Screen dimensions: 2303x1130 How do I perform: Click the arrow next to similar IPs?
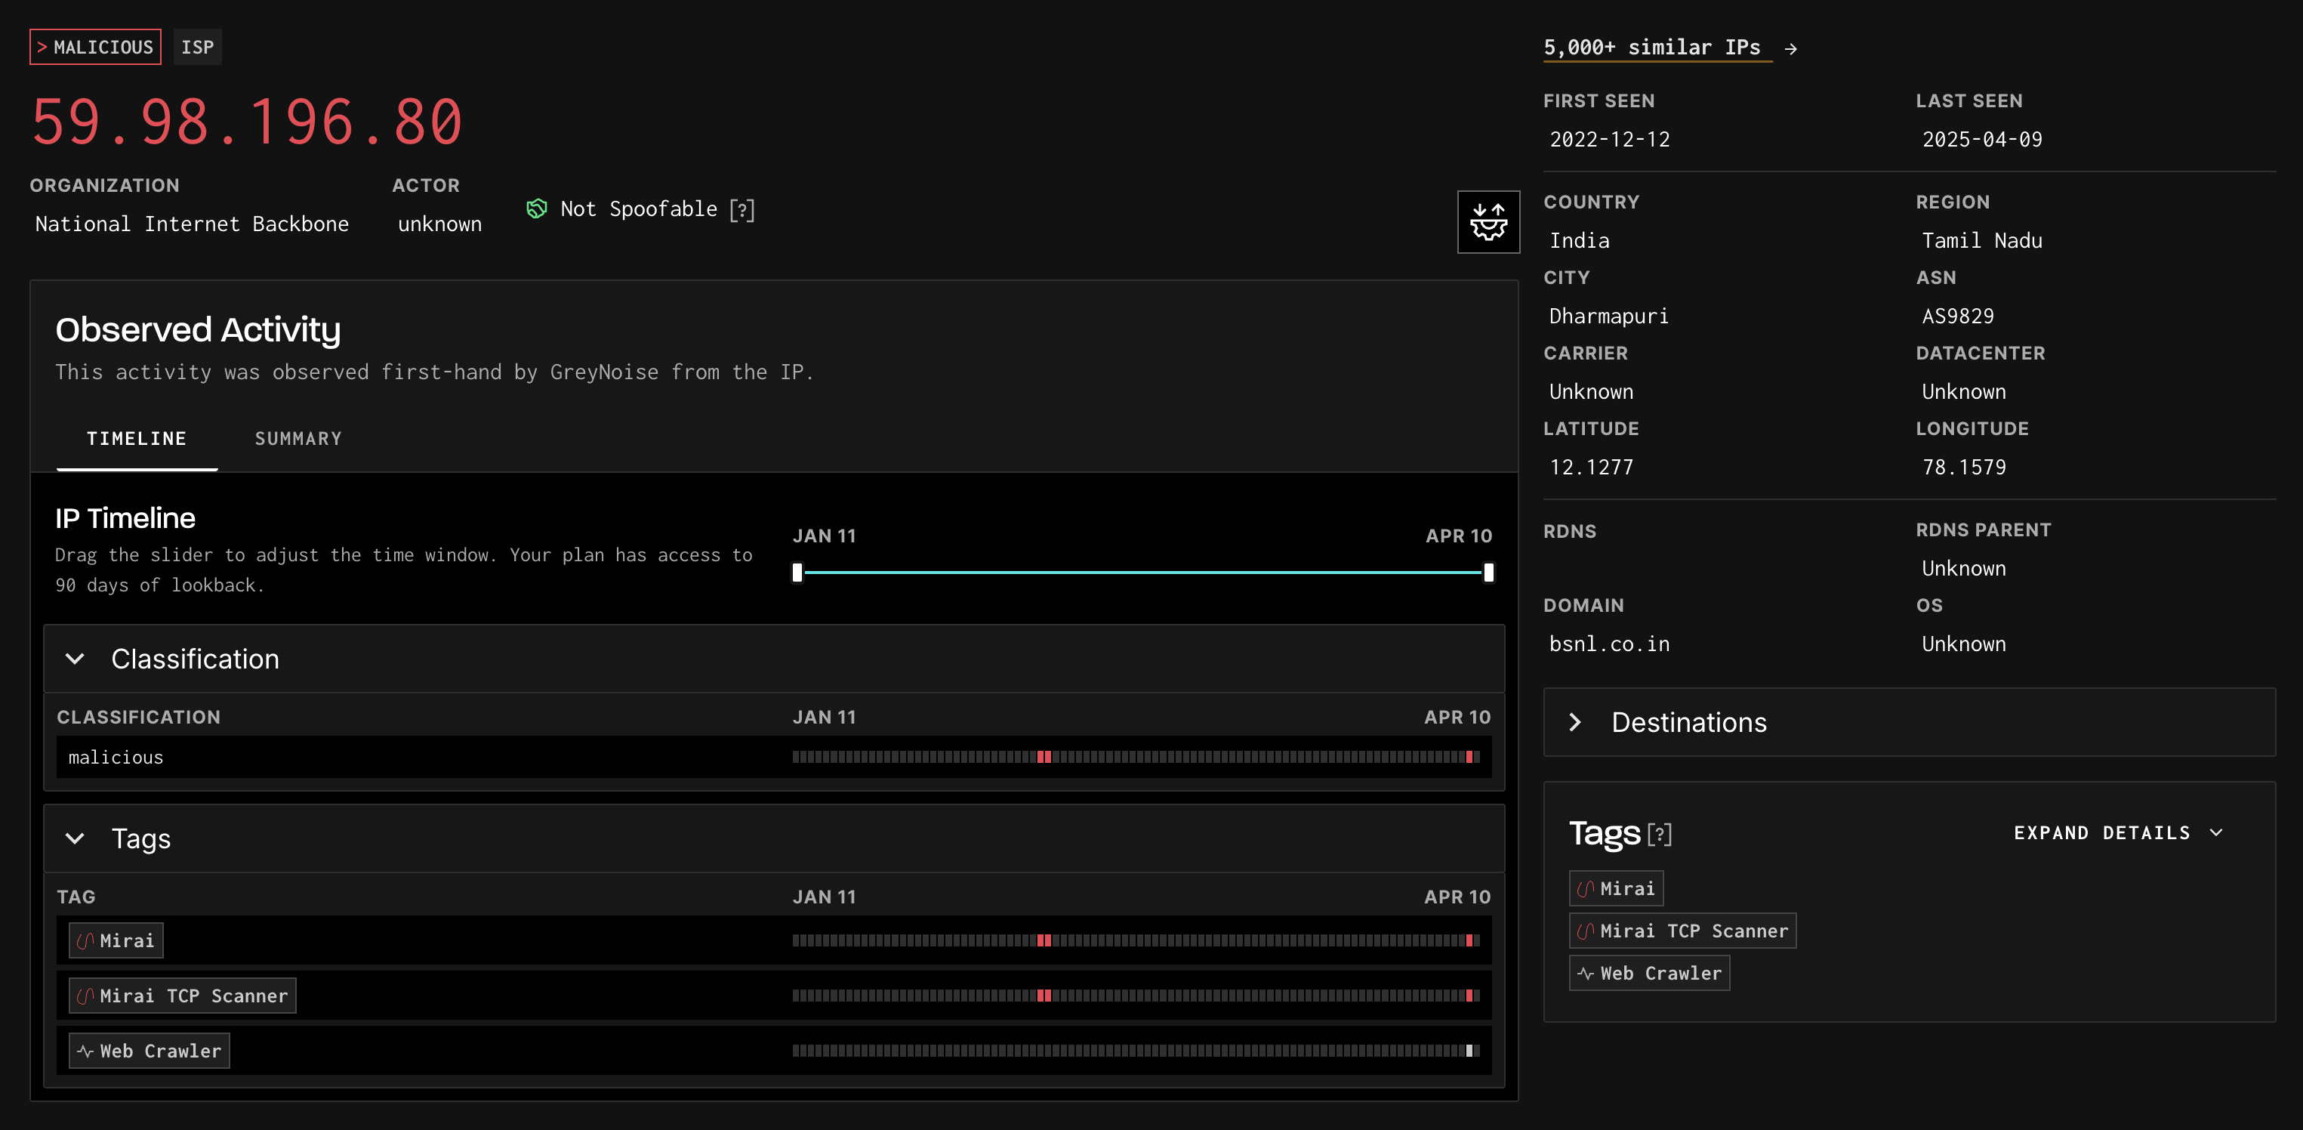point(1791,48)
